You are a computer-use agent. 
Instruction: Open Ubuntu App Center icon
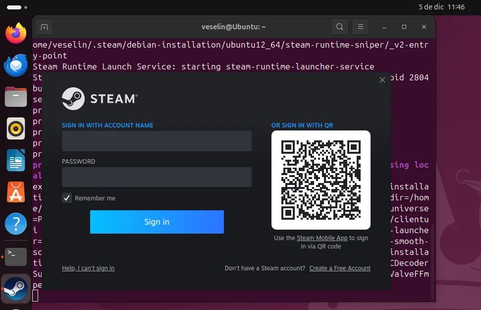click(16, 192)
